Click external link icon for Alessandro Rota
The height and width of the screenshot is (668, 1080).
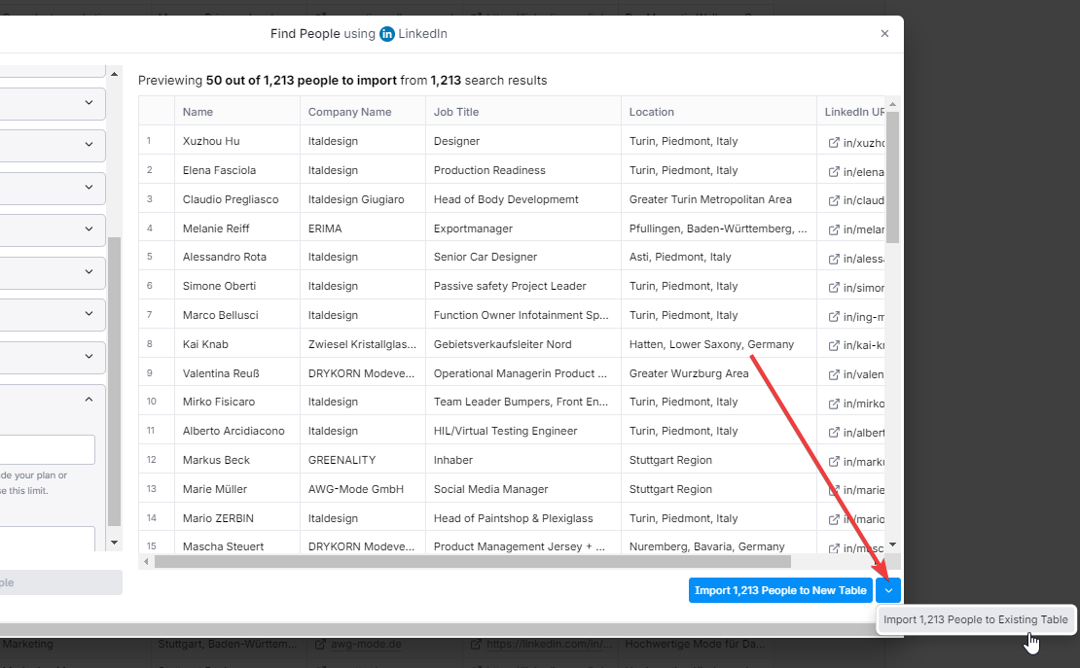click(x=833, y=259)
